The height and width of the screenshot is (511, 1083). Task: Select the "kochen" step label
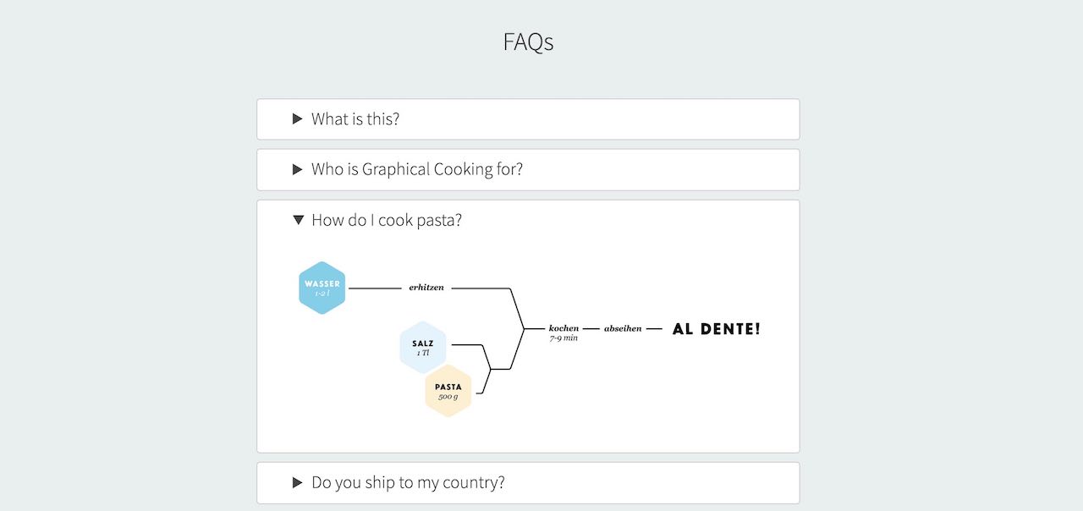click(x=563, y=327)
